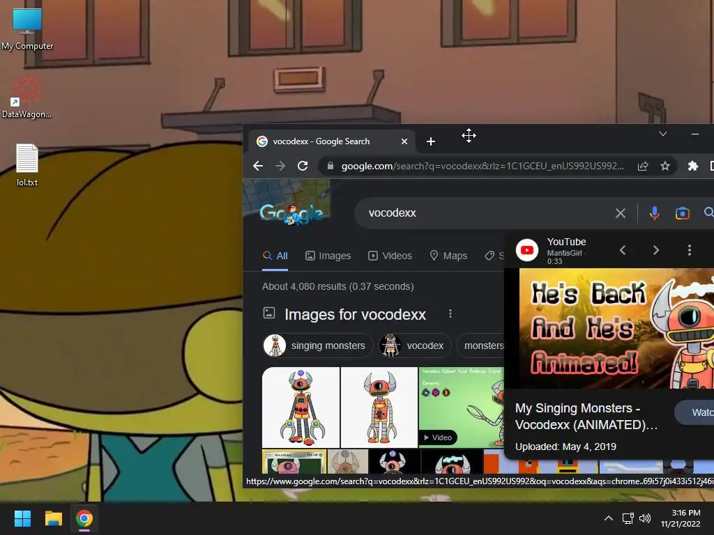The image size is (714, 535).
Task: Open more options for Images for vocodexx
Action: (450, 313)
